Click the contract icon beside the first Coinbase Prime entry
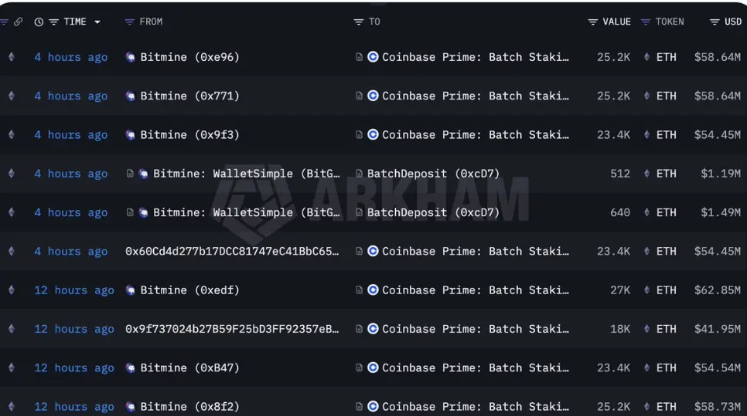 point(359,57)
